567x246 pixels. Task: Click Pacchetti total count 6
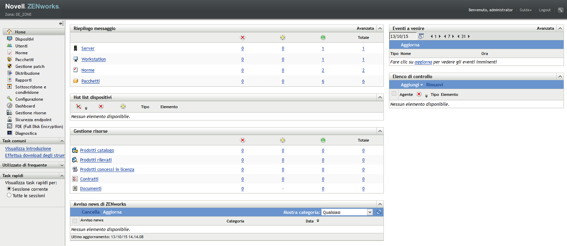click(x=363, y=81)
